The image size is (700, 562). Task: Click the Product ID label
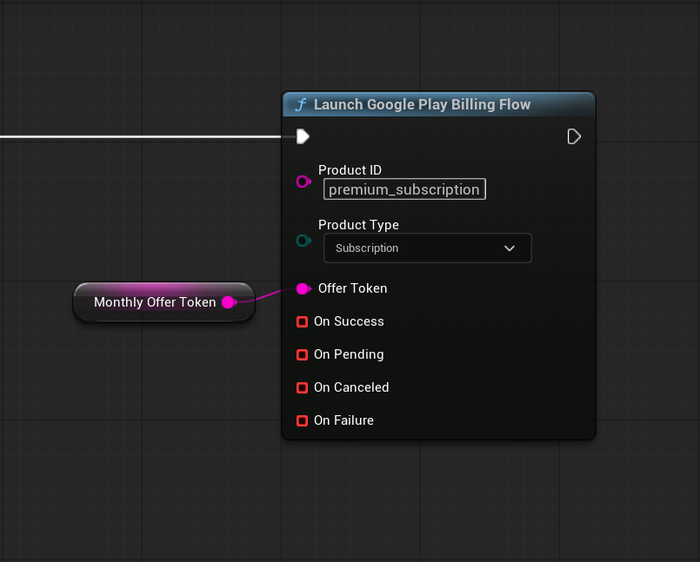(x=350, y=170)
